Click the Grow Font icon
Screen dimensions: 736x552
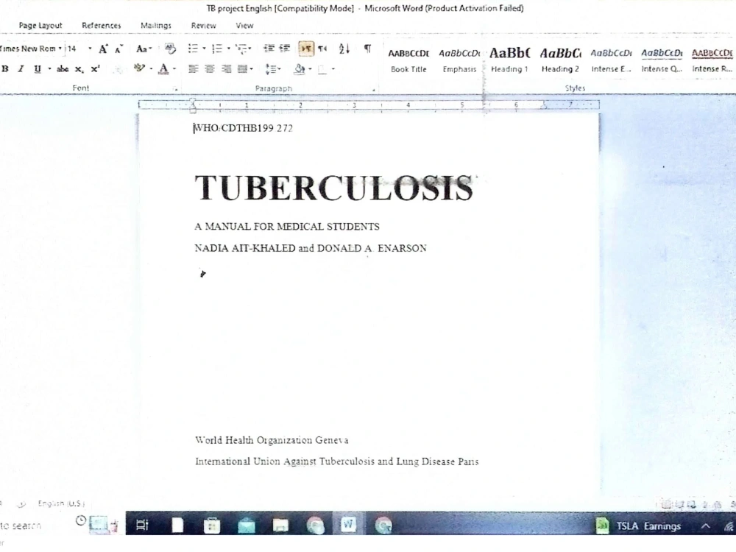click(x=103, y=49)
